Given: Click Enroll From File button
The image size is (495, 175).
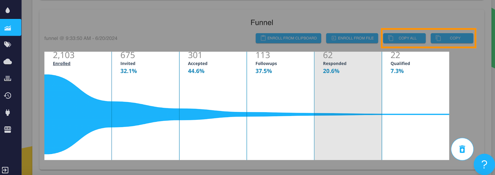Looking at the screenshot, I should click(352, 38).
